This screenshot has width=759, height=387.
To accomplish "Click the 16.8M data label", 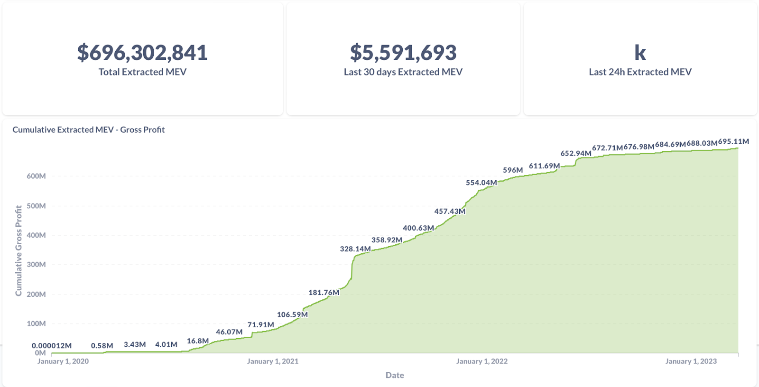I will pyautogui.click(x=198, y=341).
